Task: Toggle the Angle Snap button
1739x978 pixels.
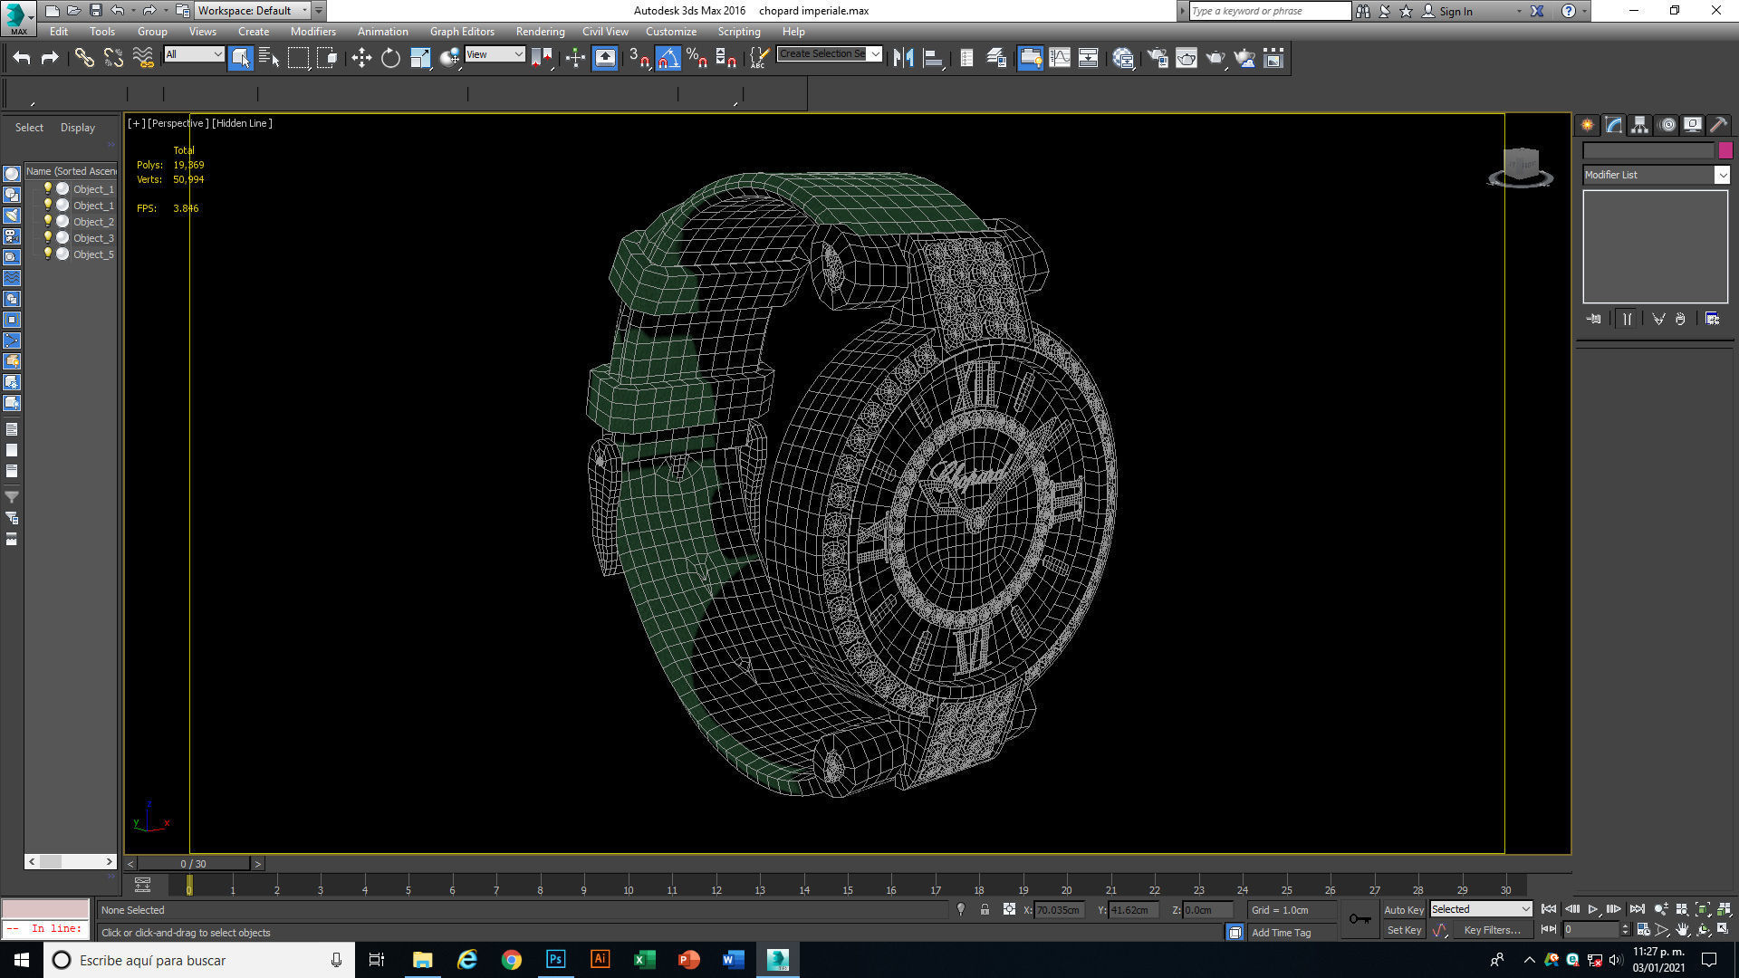Action: 668,58
